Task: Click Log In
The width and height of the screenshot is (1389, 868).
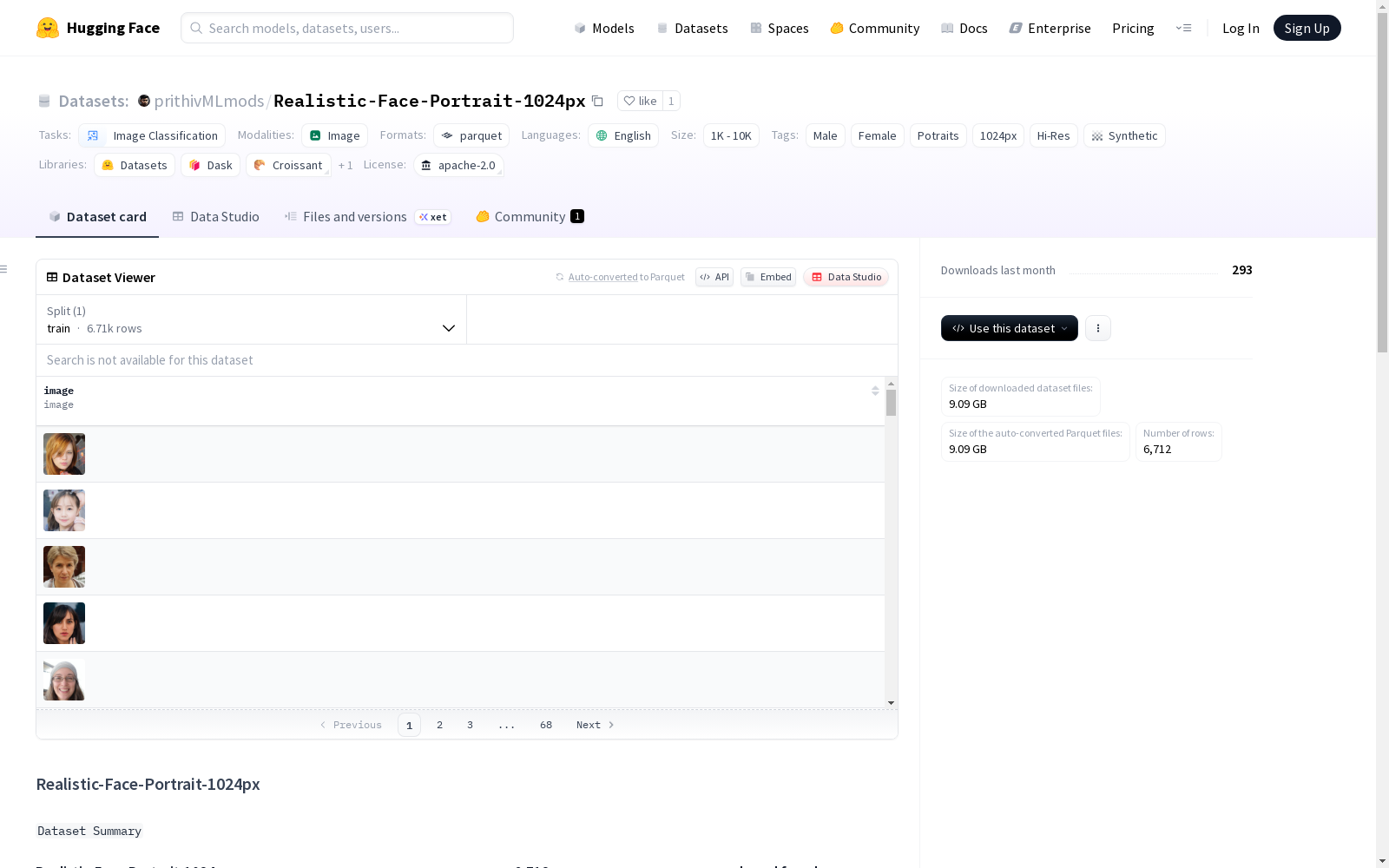Action: tap(1241, 28)
